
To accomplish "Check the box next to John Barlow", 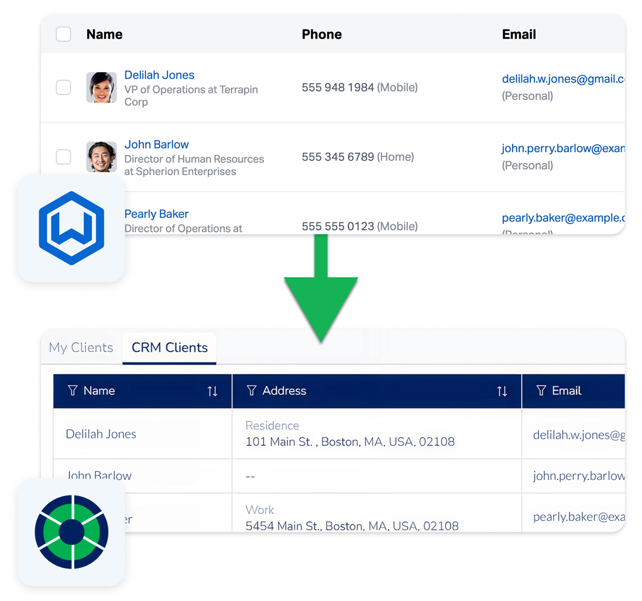I will [x=63, y=157].
